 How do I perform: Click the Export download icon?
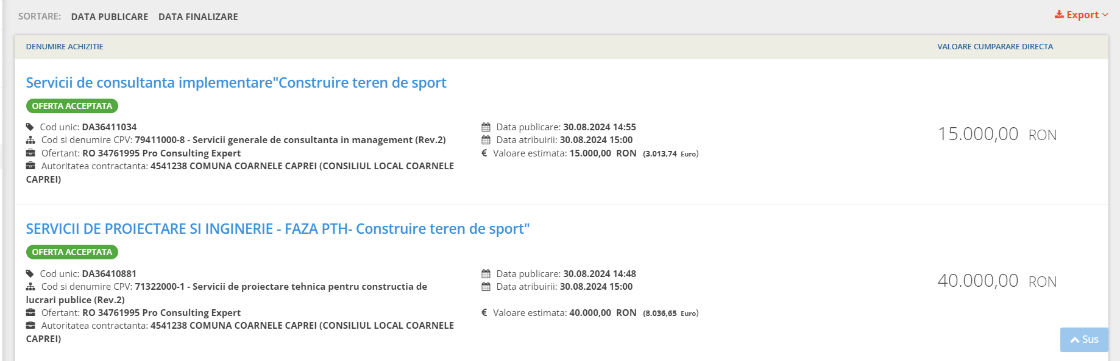[x=1059, y=15]
